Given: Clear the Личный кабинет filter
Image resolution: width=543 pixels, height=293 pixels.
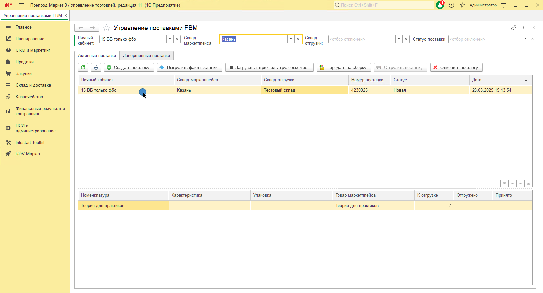Looking at the screenshot, I should pos(177,39).
